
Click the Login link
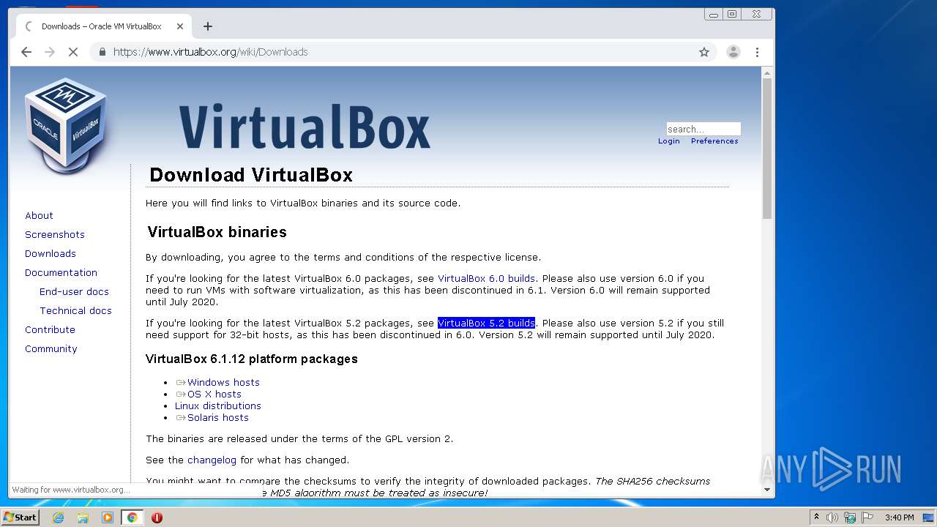[669, 141]
